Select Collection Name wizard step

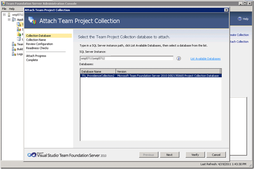36,40
